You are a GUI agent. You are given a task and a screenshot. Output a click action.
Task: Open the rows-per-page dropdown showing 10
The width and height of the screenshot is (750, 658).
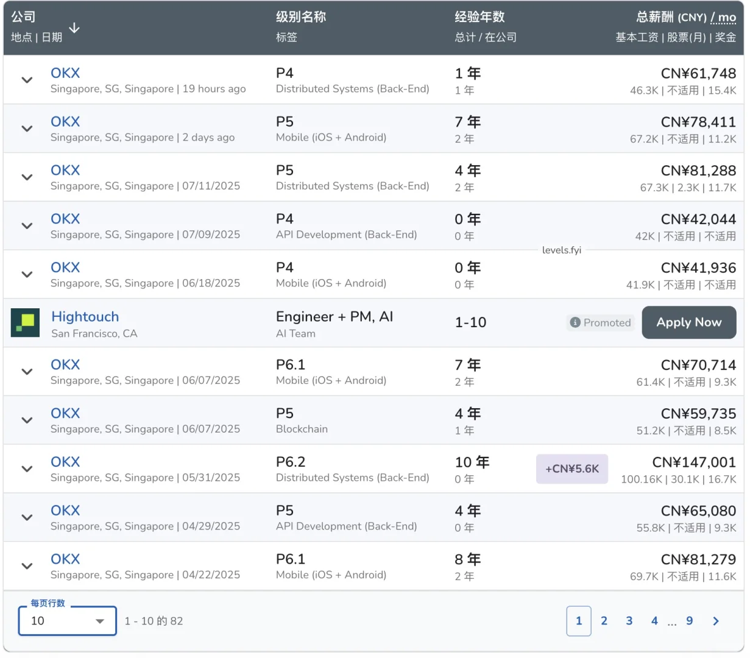pos(67,621)
